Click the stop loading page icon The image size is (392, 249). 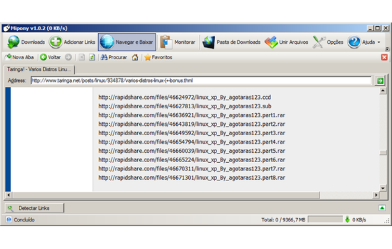(x=81, y=57)
